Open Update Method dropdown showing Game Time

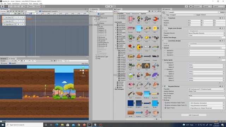pyautogui.click(x=207, y=91)
